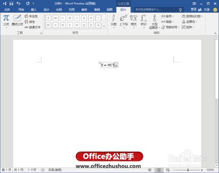
Task: Insert the minus-plus ∓ symbol
Action: click(x=98, y=25)
